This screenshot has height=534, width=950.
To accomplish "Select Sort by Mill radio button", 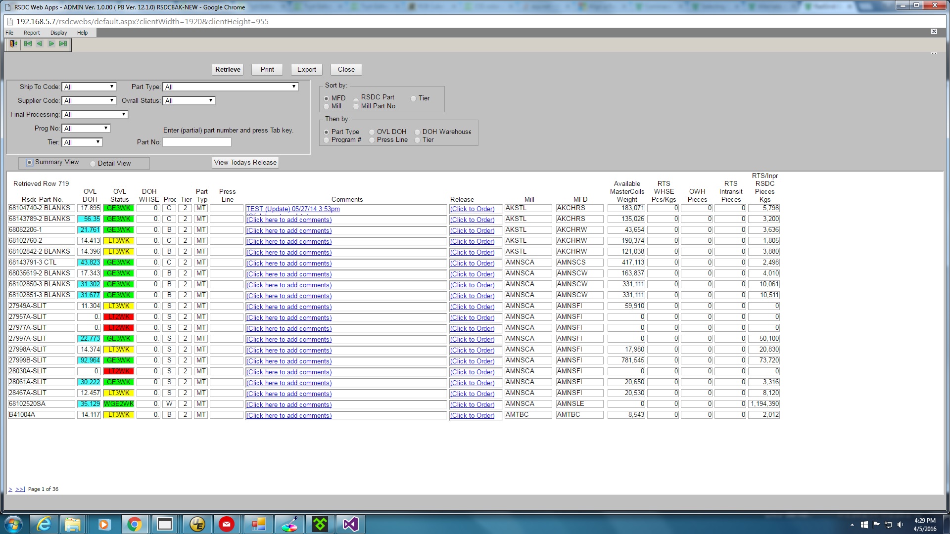I will [327, 106].
